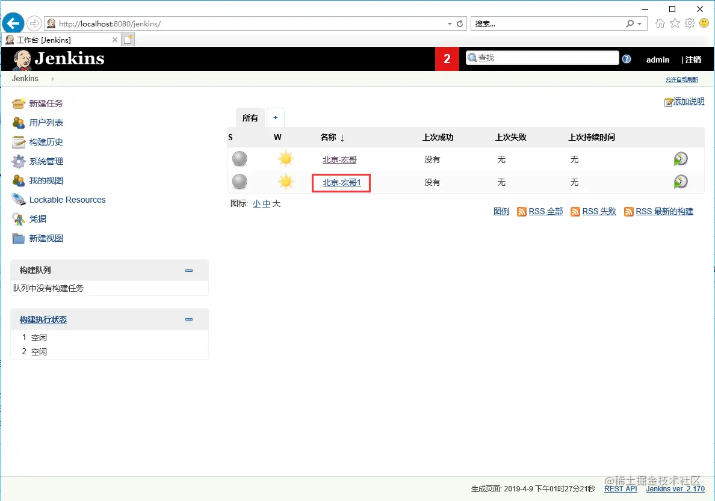The image size is (715, 501).
Task: Open the REST API link
Action: (x=621, y=489)
